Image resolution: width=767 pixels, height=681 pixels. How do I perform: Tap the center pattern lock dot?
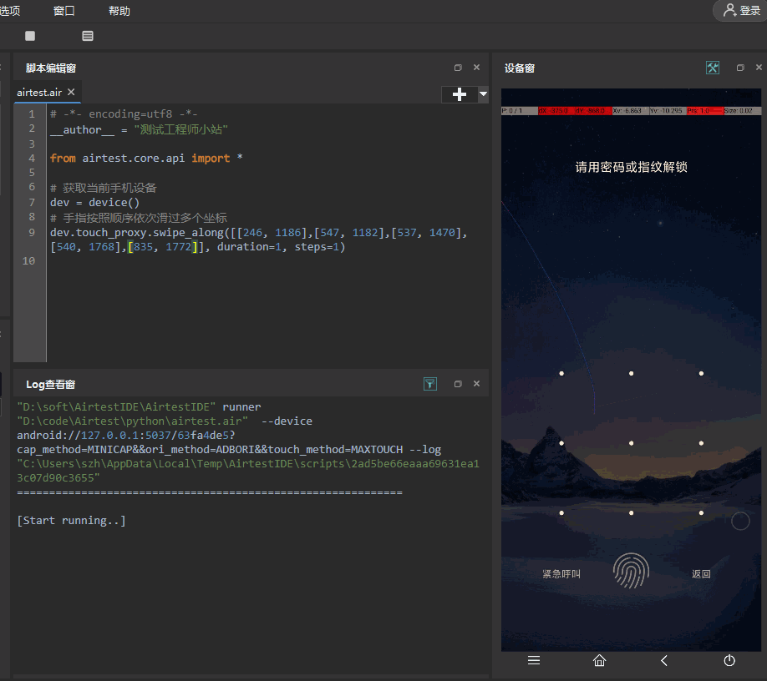click(x=631, y=444)
